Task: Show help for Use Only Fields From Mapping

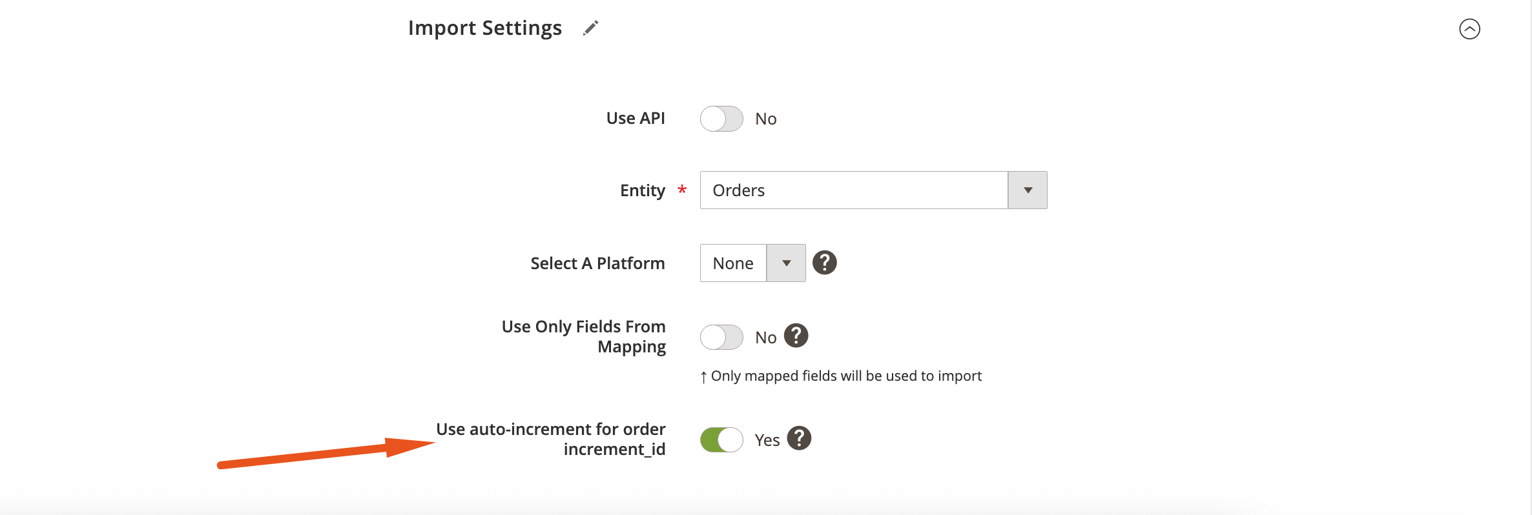Action: coord(796,336)
